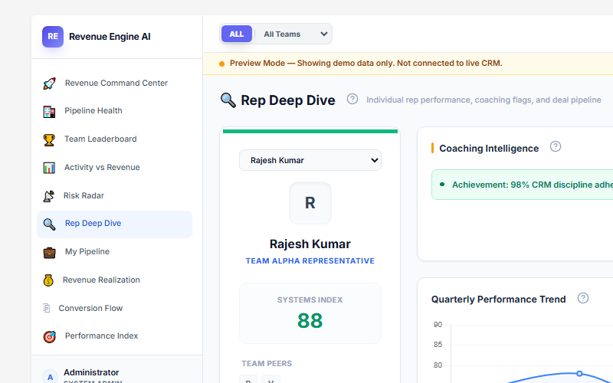Viewport: 613px width, 383px height.
Task: Click help icon next to Coaching Intelligence
Action: [555, 146]
